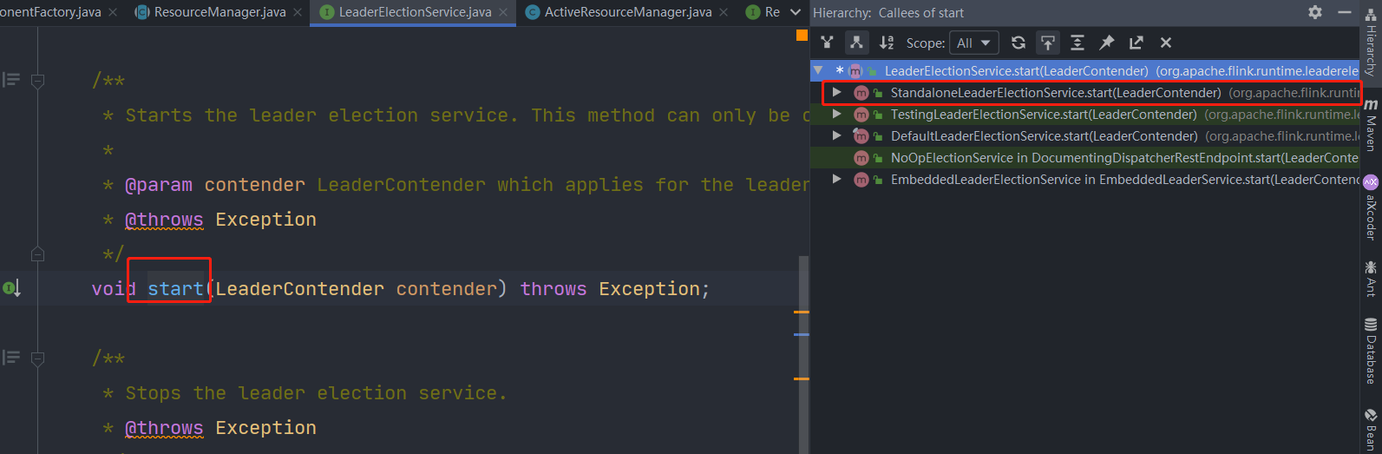Show caller methods hierarchy icon
This screenshot has width=1382, height=454.
pyautogui.click(x=828, y=43)
